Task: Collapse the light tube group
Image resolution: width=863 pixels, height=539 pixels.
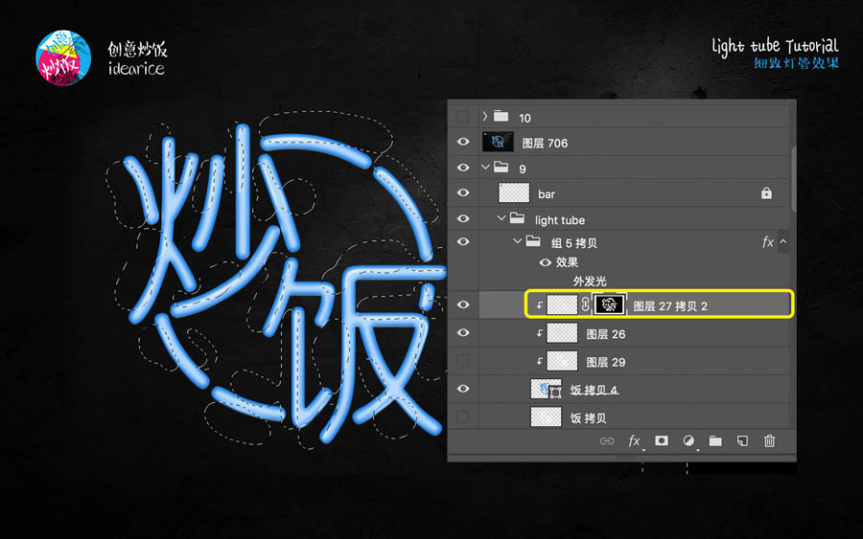Action: coord(501,218)
